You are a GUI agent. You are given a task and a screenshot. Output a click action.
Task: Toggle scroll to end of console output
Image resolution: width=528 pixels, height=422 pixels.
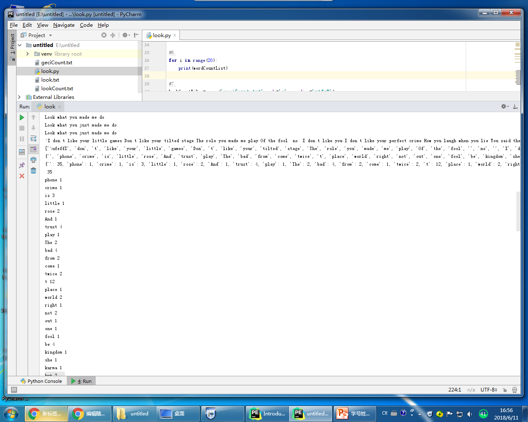pos(33,149)
